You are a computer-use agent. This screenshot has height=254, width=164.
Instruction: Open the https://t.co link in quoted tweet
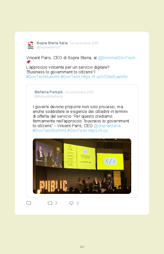98,130
